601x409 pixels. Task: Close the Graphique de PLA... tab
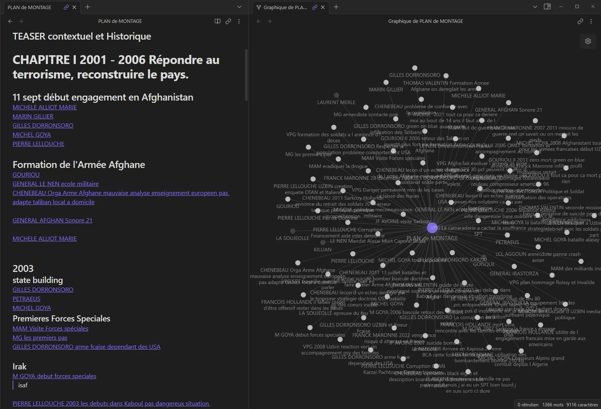323,7
